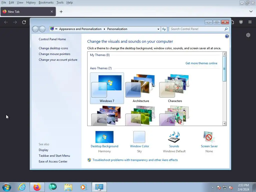The image size is (256, 192).
Task: Open the Window Color swatch icon
Action: (x=139, y=137)
